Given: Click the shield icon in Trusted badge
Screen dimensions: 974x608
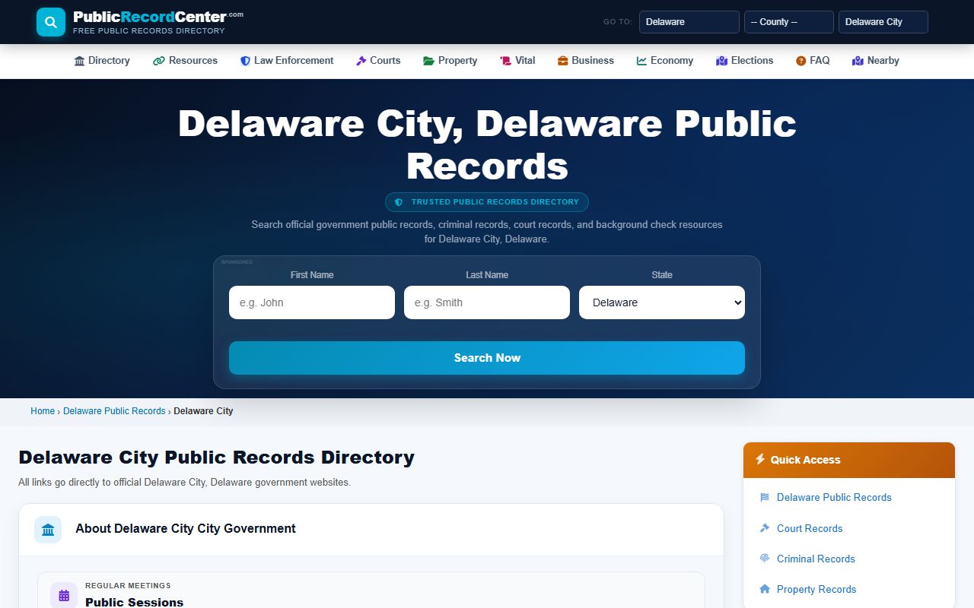Looking at the screenshot, I should [399, 202].
